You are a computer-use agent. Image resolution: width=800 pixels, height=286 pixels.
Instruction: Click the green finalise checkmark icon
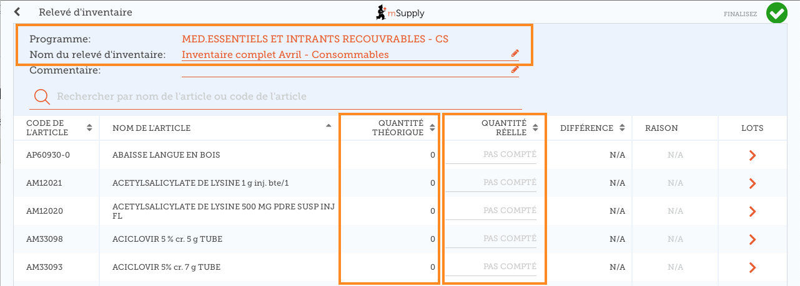click(x=776, y=12)
